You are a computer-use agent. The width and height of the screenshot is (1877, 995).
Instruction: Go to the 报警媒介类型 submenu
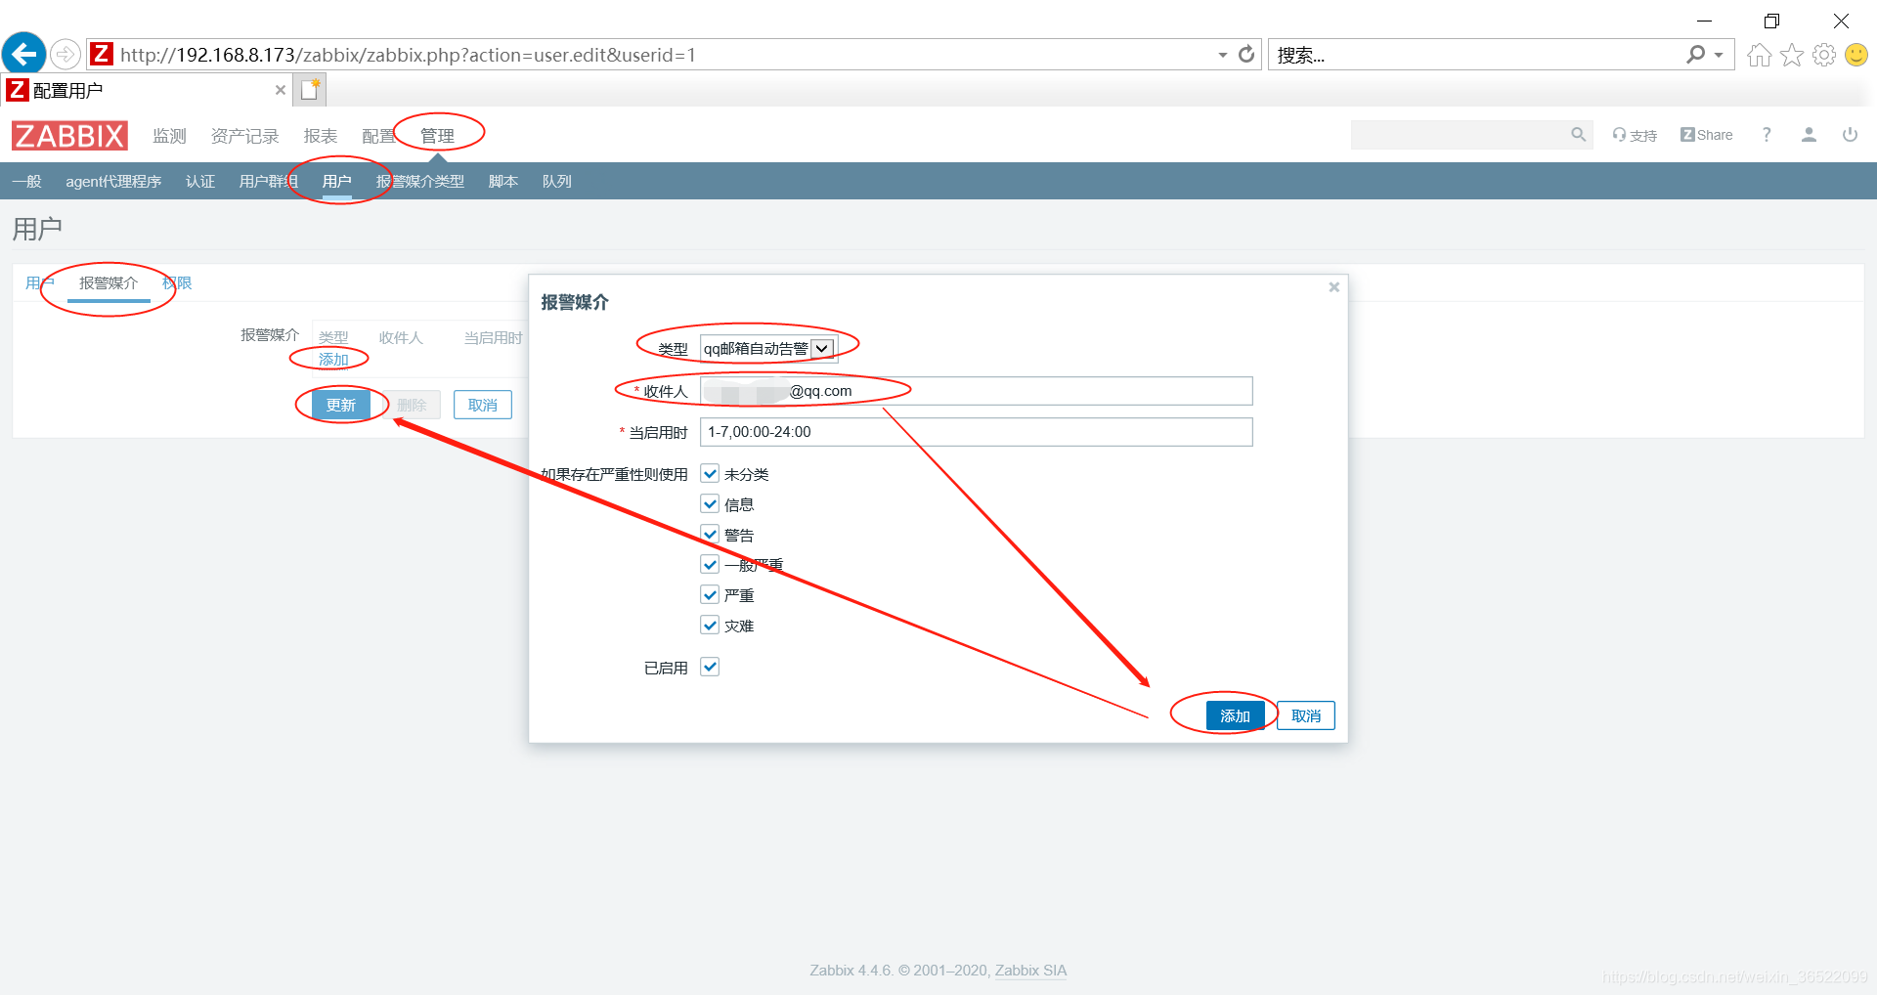tap(420, 182)
